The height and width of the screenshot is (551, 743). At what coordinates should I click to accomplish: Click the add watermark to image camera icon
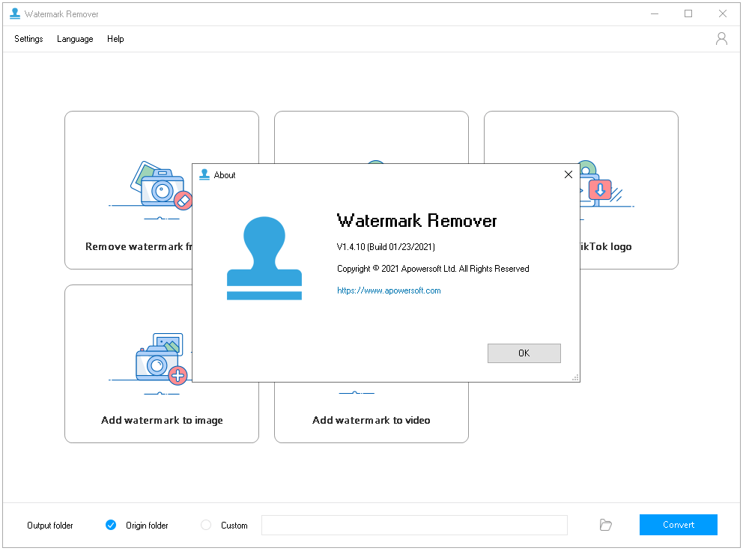coord(160,359)
